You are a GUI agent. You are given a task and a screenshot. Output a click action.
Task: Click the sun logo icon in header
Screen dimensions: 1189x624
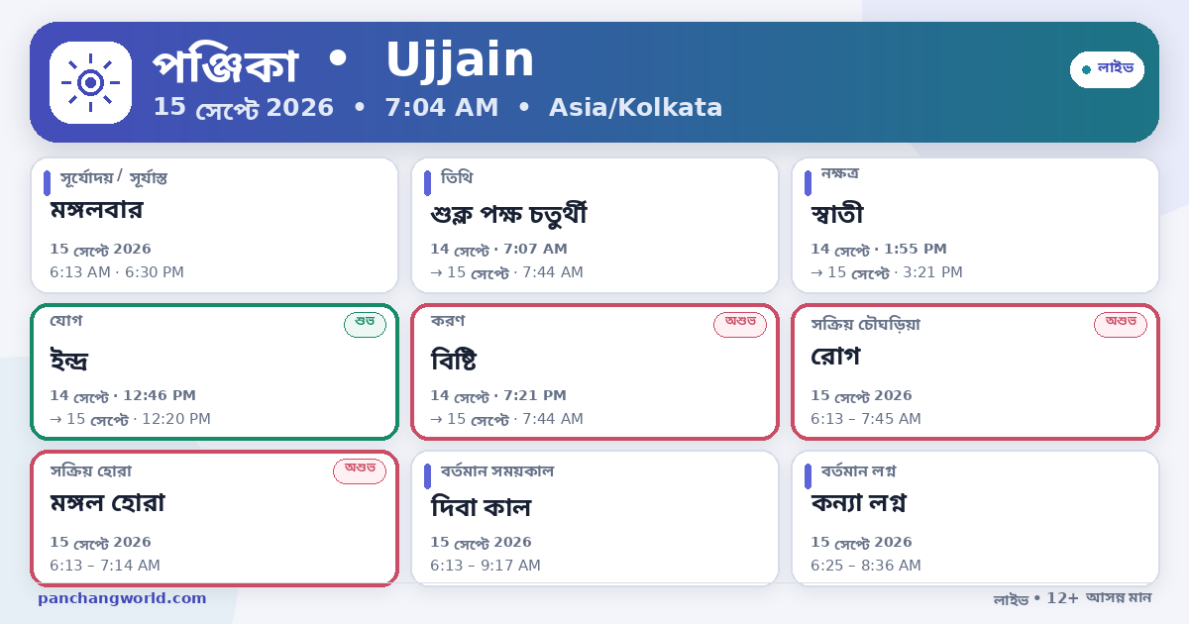[90, 83]
